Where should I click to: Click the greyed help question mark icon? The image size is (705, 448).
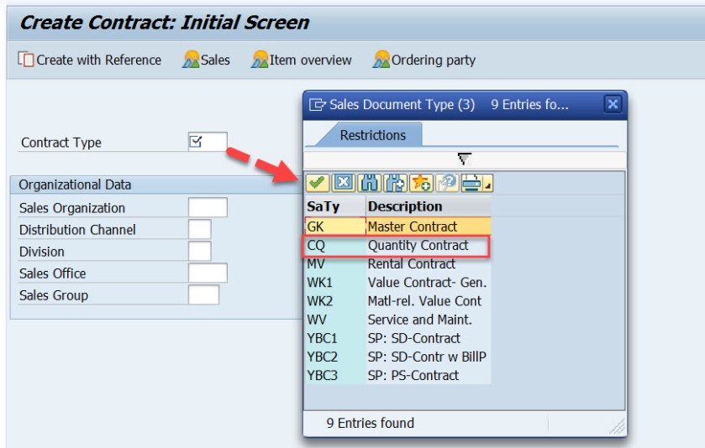(x=447, y=183)
